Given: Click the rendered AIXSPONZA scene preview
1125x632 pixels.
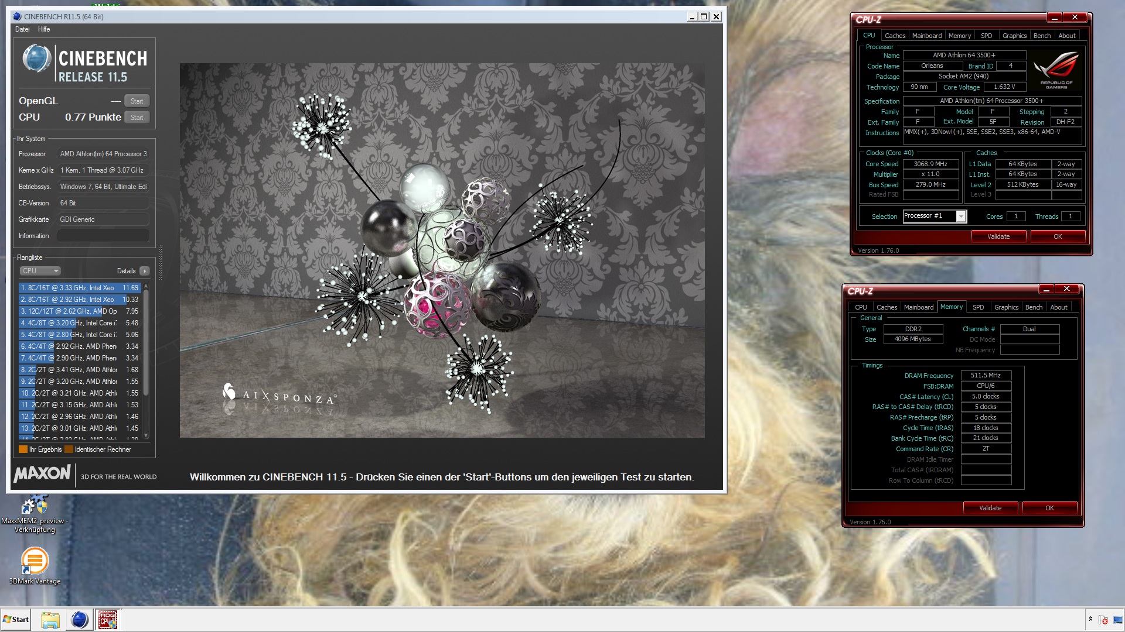Looking at the screenshot, I should point(442,250).
